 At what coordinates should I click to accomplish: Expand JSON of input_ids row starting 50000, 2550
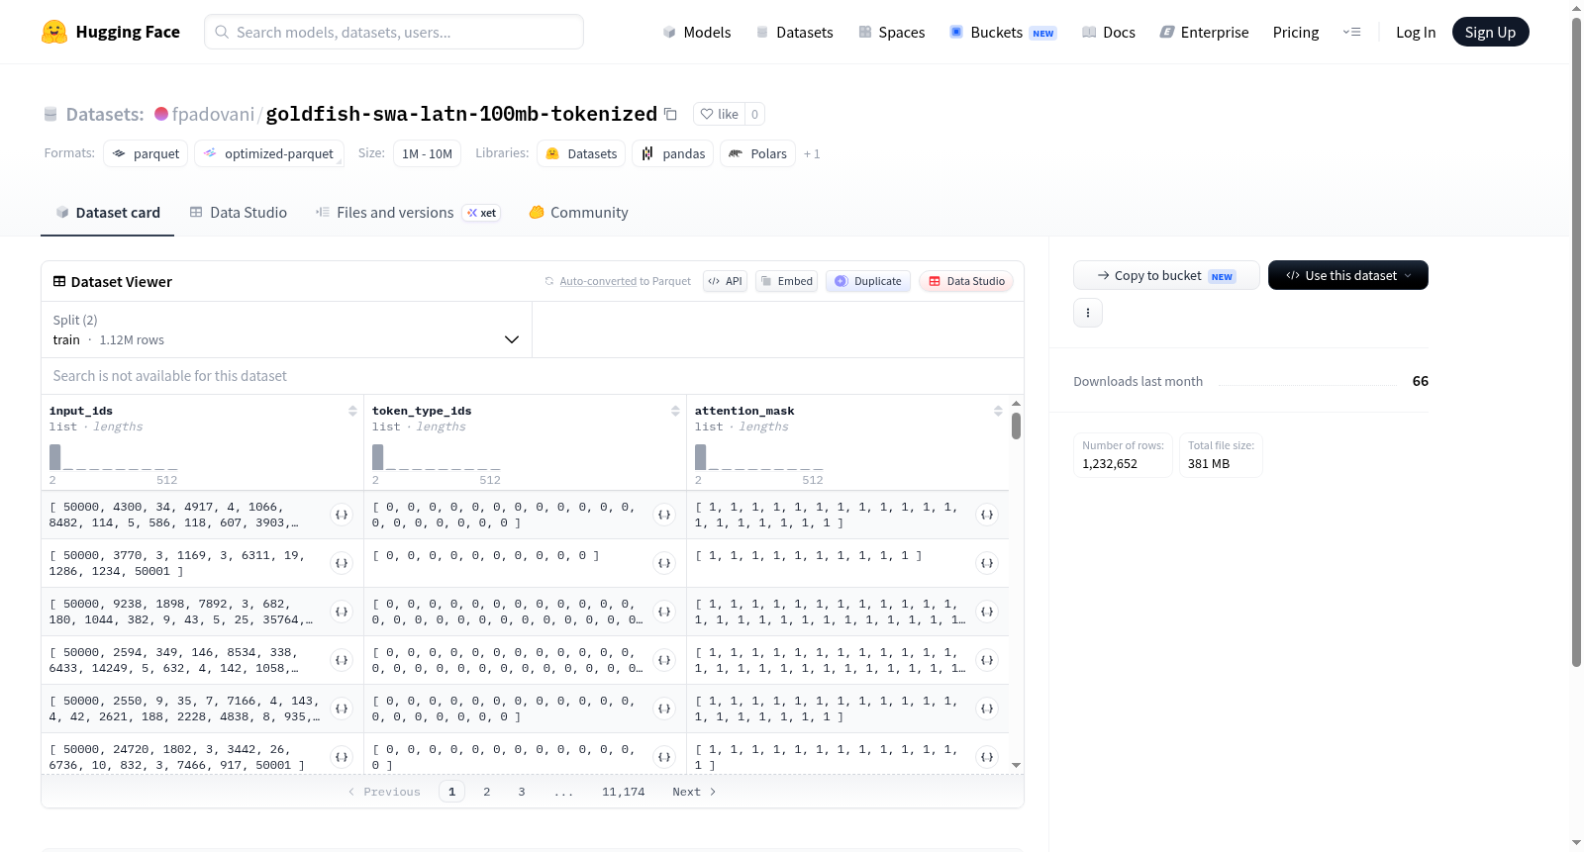(x=342, y=709)
